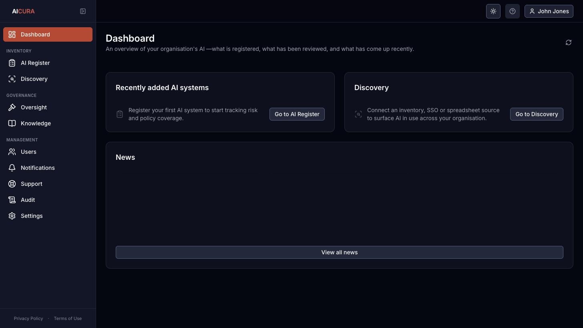This screenshot has width=583, height=328.
Task: Click the Recently added AI systems heading
Action: [162, 88]
